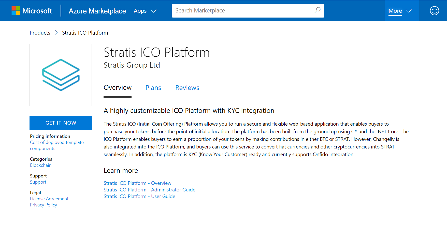Viewport: 447px width, 225px height.
Task: Open Stratis ICO Platform - Administrator Guide link
Action: (149, 190)
